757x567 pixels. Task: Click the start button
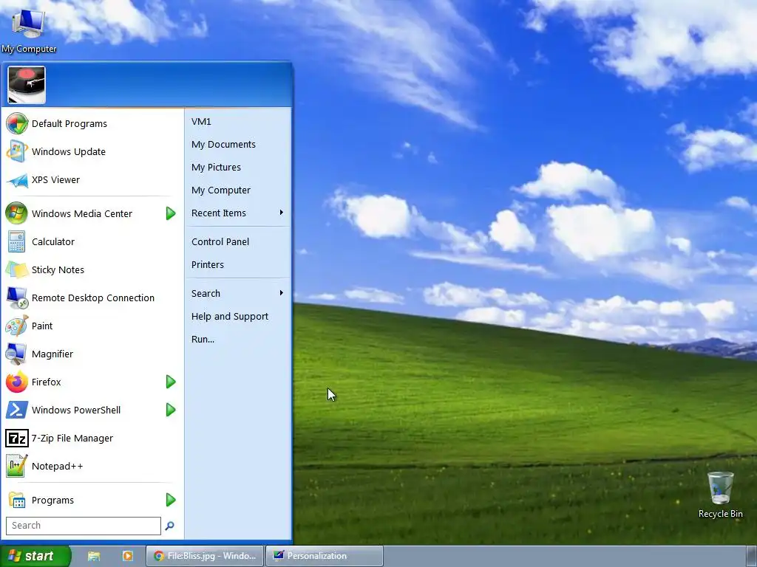coord(35,556)
